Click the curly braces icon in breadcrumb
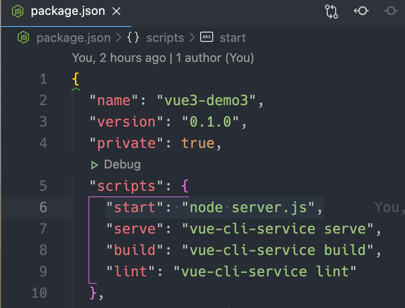Screen dimensions: 405x308 pyautogui.click(x=133, y=38)
